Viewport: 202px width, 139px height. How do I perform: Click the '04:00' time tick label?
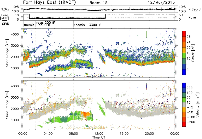pos(48,134)
